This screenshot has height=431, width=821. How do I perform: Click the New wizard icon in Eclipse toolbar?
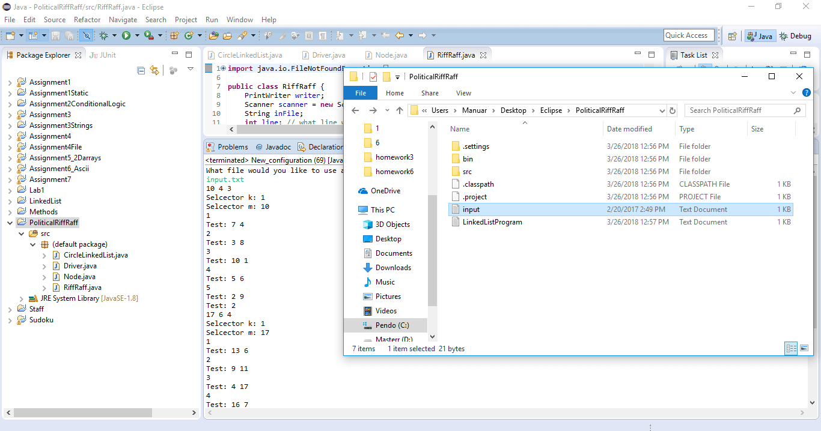pos(10,35)
